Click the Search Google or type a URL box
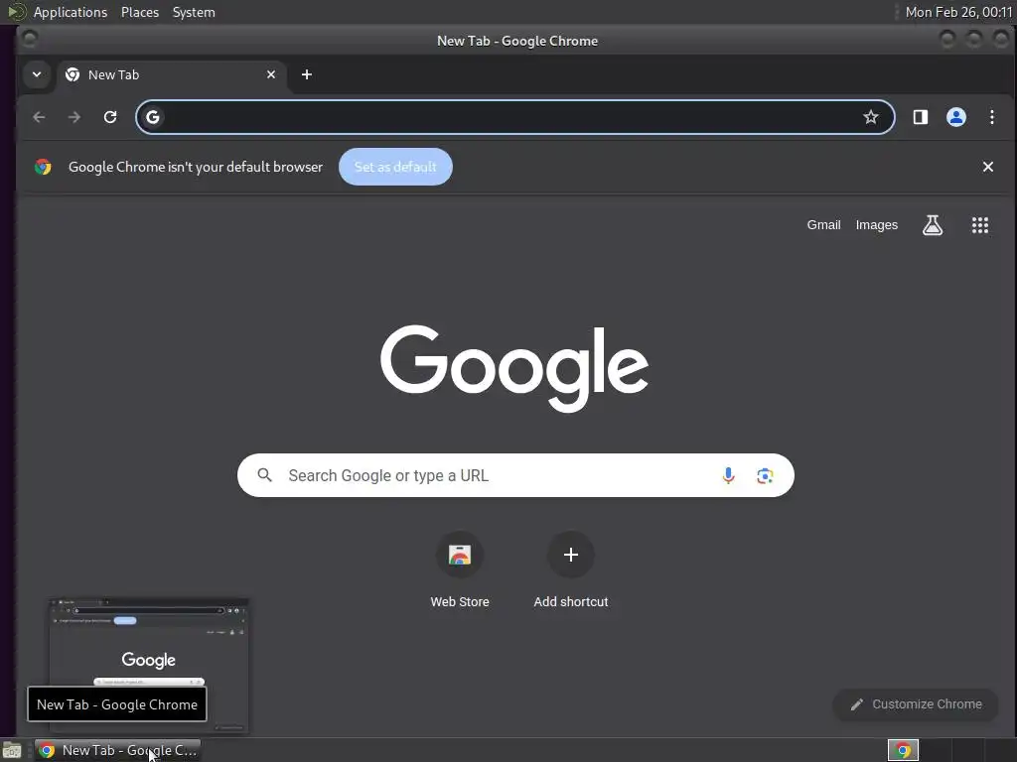This screenshot has height=762, width=1017. [x=515, y=475]
